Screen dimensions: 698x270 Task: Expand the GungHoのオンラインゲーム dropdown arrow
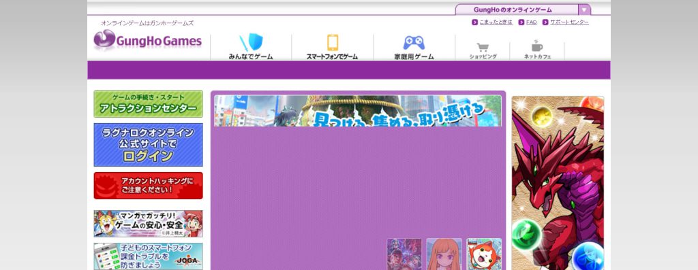pos(584,10)
